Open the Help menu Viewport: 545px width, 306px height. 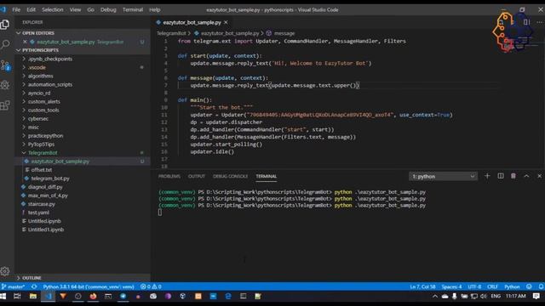click(155, 9)
